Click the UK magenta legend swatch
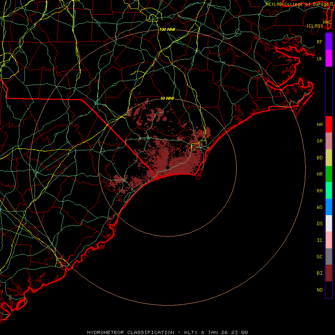The image size is (335, 335). [329, 58]
